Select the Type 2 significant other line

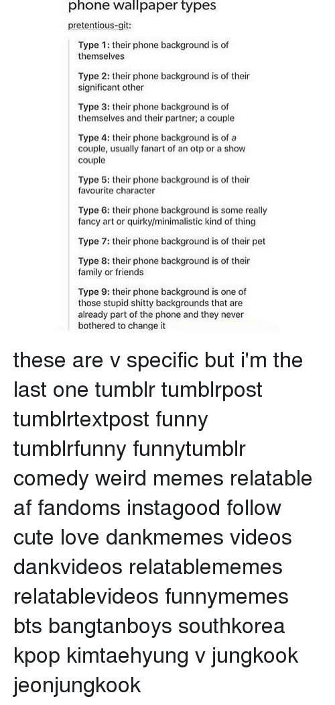(x=163, y=82)
